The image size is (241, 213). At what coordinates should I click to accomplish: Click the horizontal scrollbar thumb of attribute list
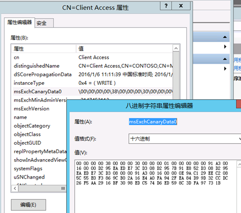[x=42, y=189]
